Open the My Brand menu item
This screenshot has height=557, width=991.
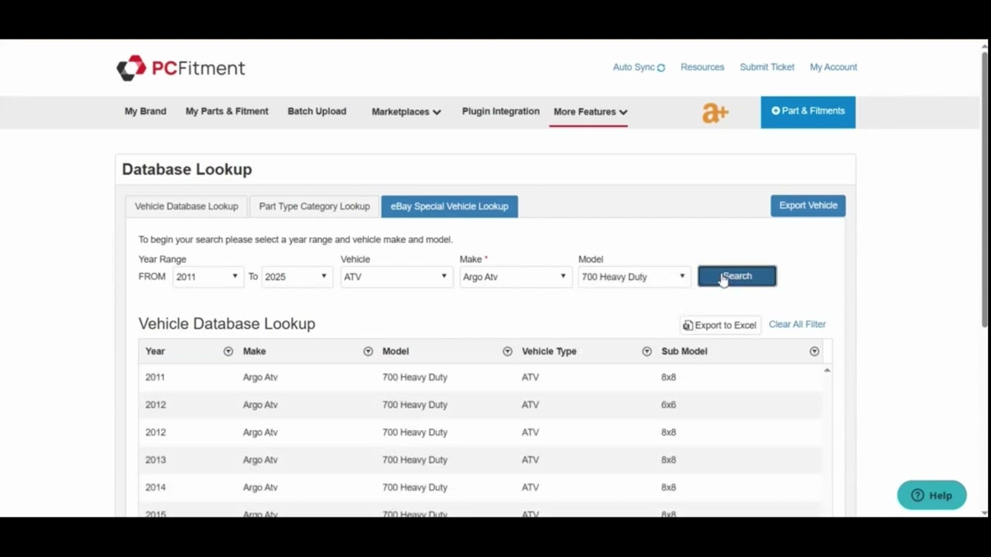pos(146,111)
